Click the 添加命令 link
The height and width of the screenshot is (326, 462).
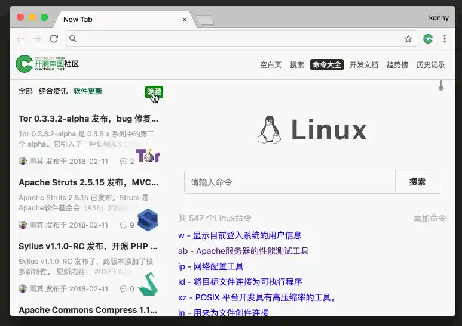point(429,218)
